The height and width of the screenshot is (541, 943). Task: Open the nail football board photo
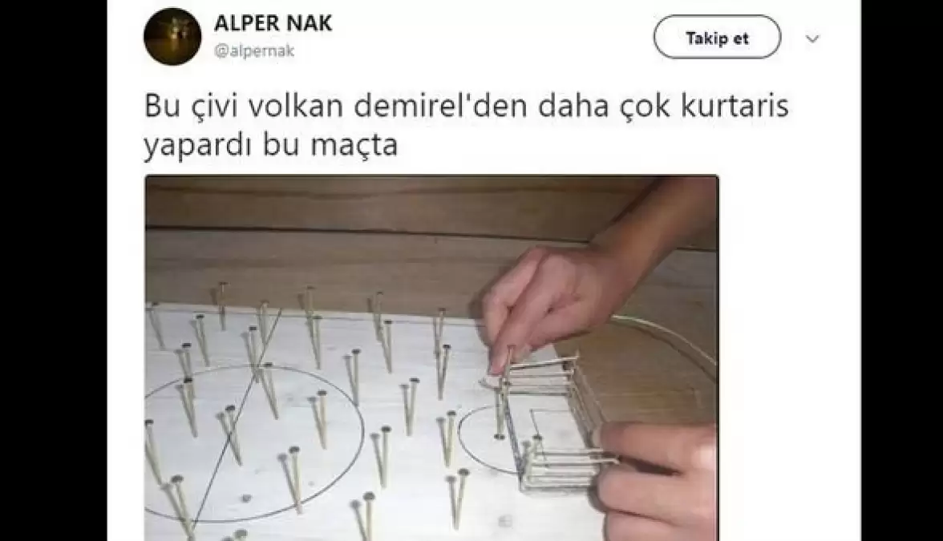click(431, 358)
